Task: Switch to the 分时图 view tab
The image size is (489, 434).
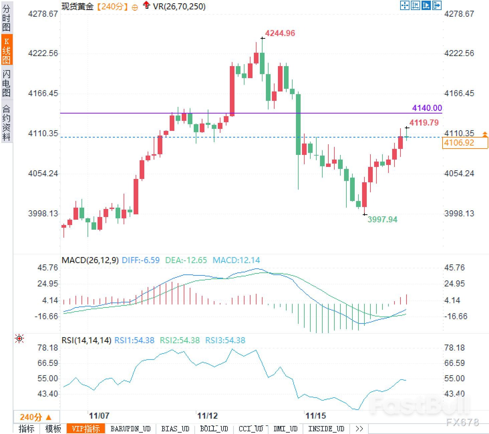Action: (x=6, y=18)
